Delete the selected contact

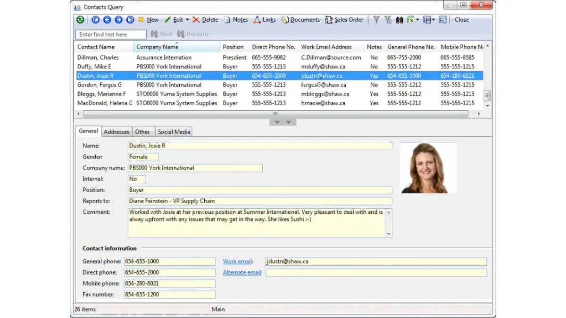206,20
